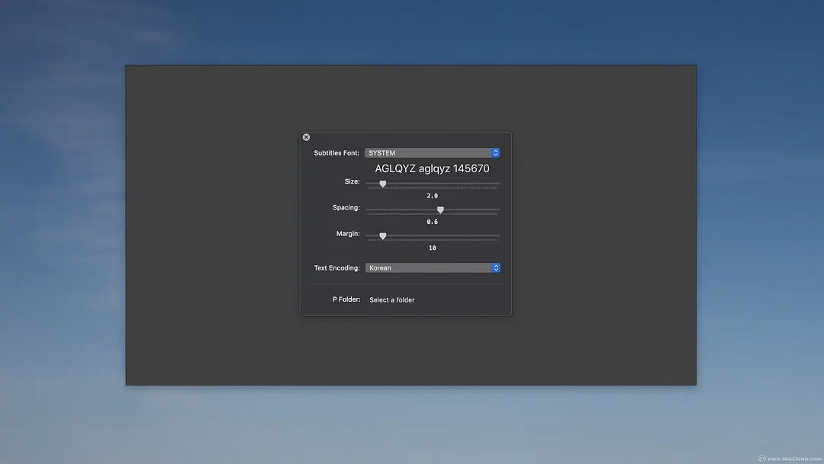Click the Text Encoding label
The height and width of the screenshot is (464, 824).
pos(337,267)
